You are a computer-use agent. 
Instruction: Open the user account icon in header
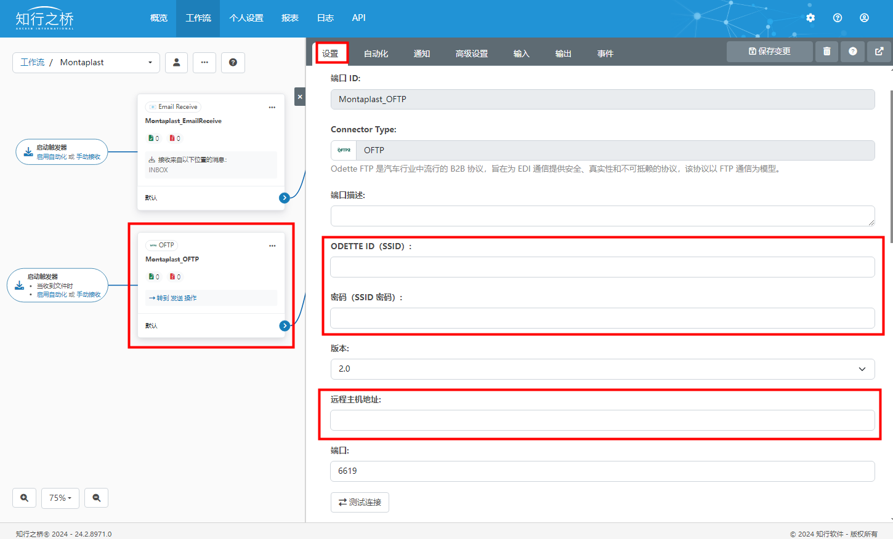tap(865, 18)
